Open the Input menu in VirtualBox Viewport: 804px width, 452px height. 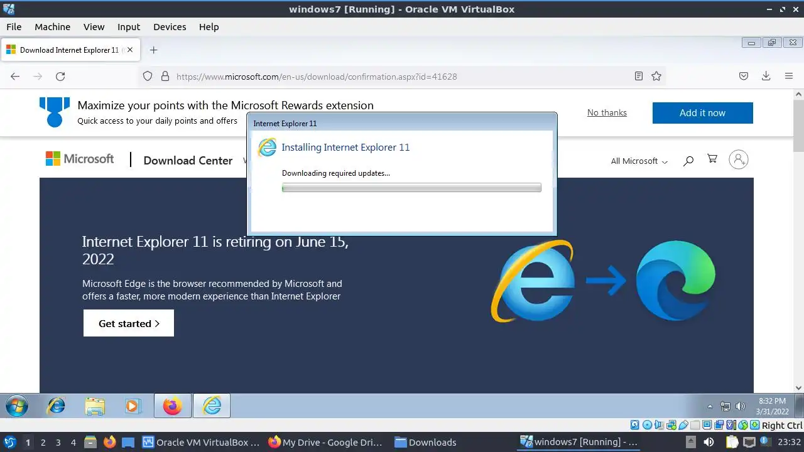[129, 27]
